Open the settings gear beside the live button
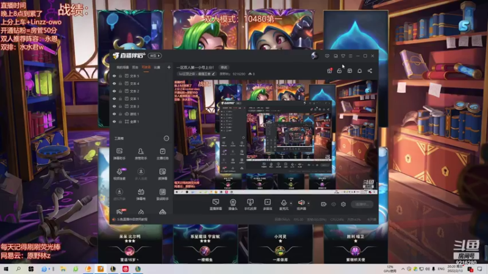This screenshot has height=274, width=488. click(x=343, y=204)
